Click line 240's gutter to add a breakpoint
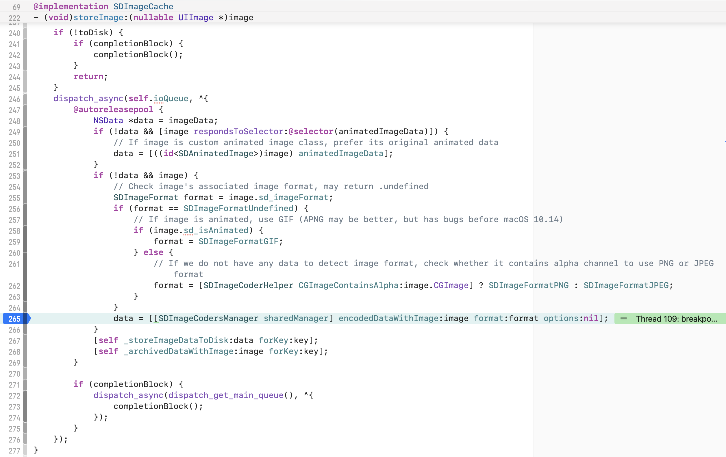 (x=14, y=33)
